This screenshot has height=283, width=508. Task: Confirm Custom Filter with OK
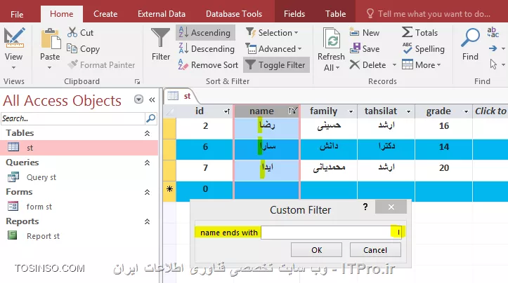[316, 250]
